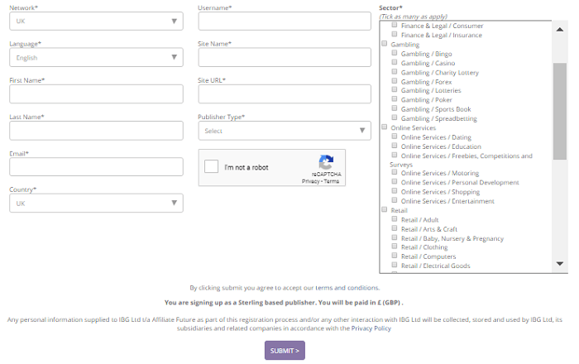Viewport: 579px width, 364px height.
Task: Open the Network dropdown showing UK
Action: pos(97,21)
